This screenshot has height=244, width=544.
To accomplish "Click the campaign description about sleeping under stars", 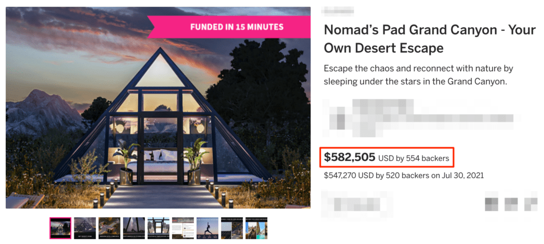I will [419, 75].
